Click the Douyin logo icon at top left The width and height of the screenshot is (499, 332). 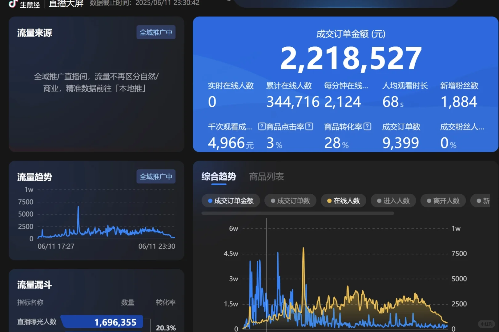[x=13, y=3]
